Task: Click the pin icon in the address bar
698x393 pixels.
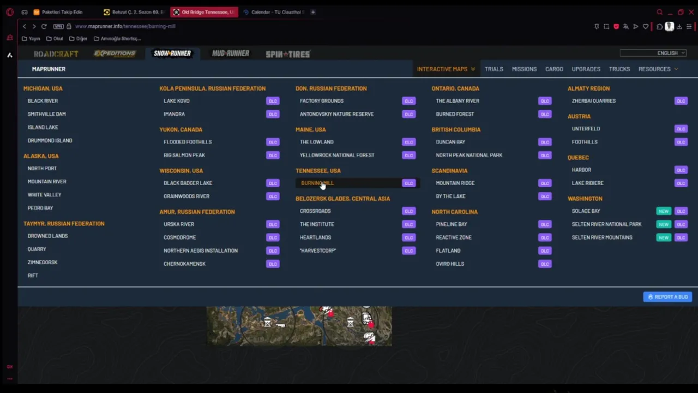Action: point(597,26)
